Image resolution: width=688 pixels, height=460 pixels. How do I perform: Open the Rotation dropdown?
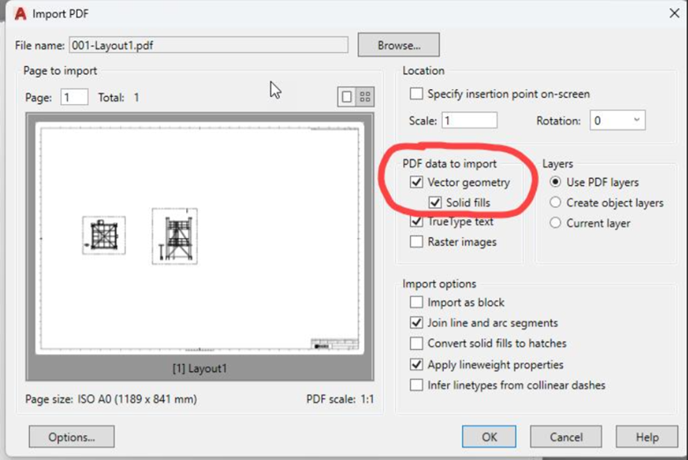[x=617, y=120]
